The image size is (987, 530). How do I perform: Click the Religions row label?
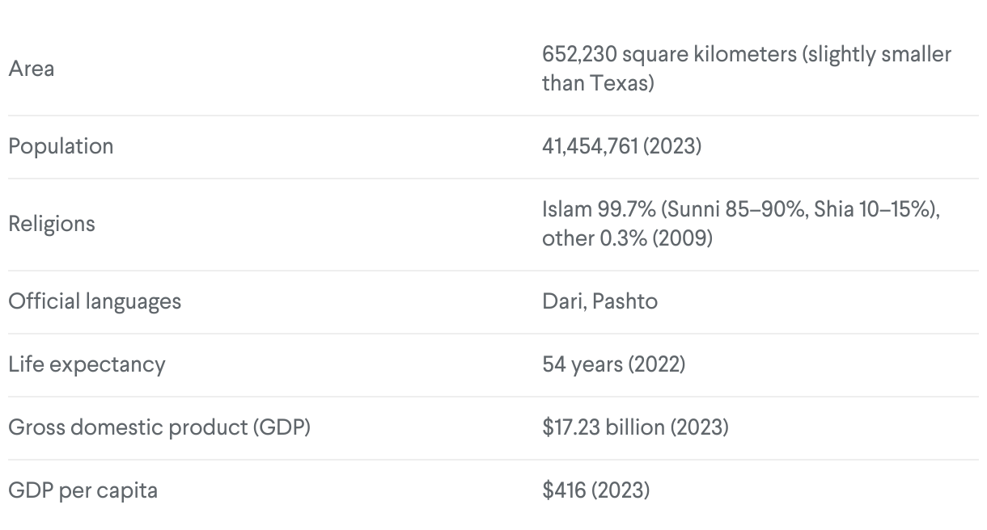pyautogui.click(x=52, y=225)
